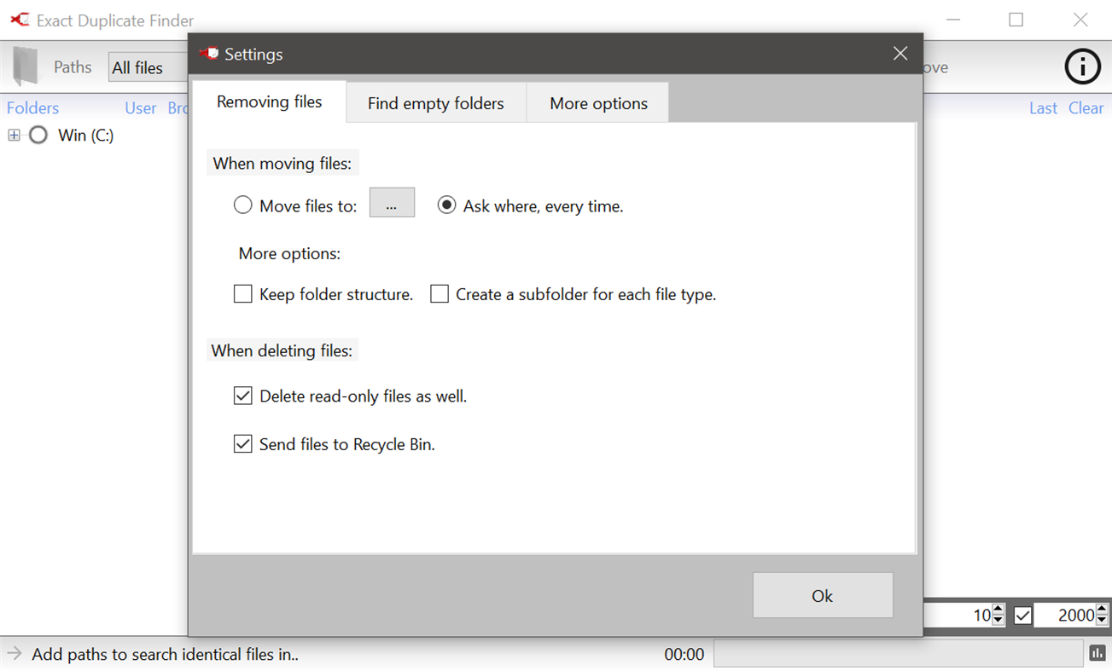This screenshot has height=671, width=1112.
Task: Enable Keep folder structure checkbox
Action: tap(243, 294)
